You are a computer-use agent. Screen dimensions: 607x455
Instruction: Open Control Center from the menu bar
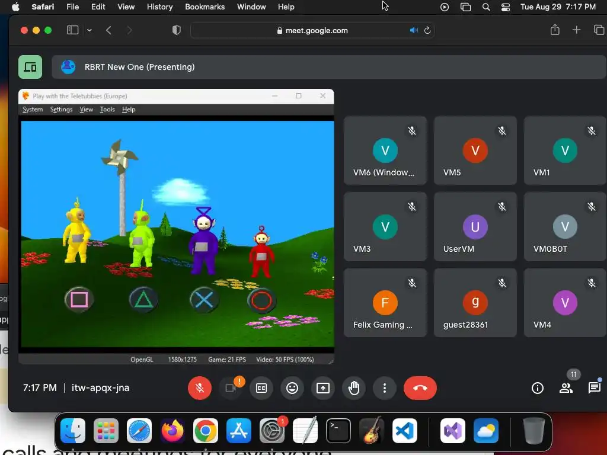(506, 7)
